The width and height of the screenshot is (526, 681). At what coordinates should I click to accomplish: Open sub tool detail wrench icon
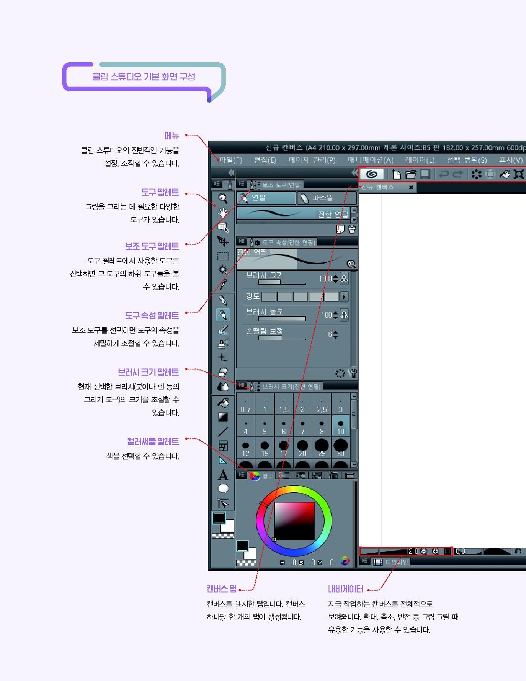tap(353, 373)
